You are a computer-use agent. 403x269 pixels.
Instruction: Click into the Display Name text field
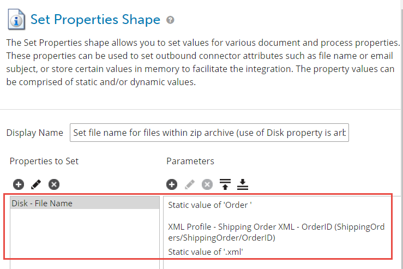(209, 133)
